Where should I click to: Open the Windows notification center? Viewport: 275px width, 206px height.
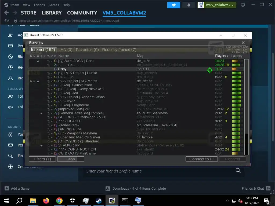(267, 201)
